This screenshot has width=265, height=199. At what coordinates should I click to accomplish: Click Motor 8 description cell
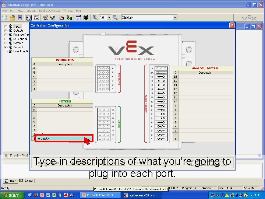(65, 109)
